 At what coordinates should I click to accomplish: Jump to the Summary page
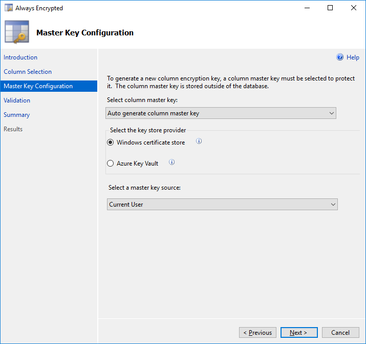17,115
